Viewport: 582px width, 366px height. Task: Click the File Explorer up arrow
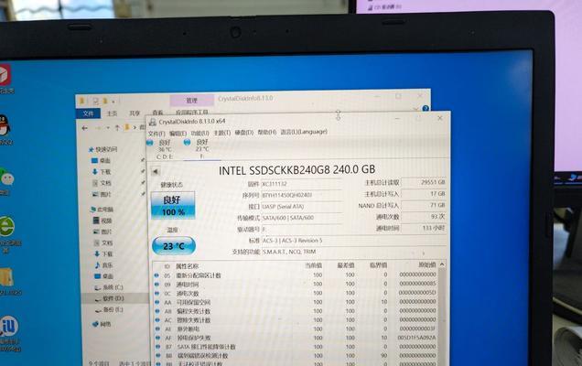click(117, 128)
